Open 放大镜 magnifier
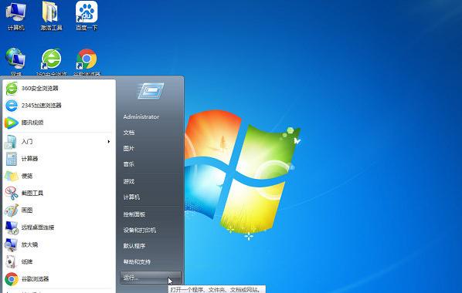Screen dimensions: 462x293 (59, 244)
